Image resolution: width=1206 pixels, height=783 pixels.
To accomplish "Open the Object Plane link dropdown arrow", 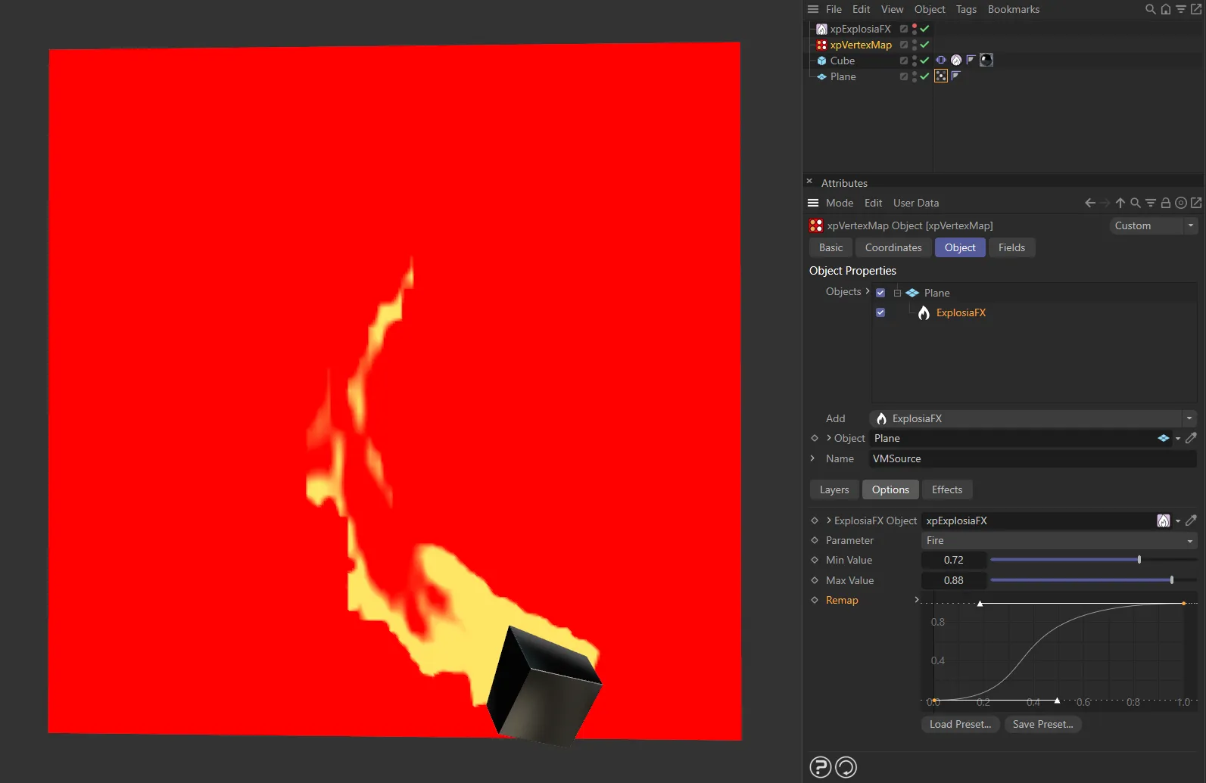I will (x=1178, y=439).
